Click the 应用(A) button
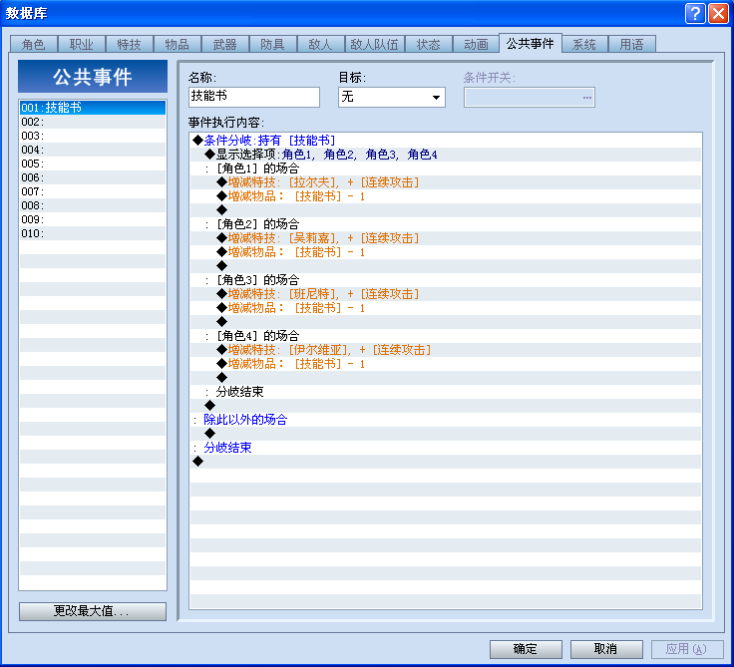The height and width of the screenshot is (667, 734). (x=687, y=649)
